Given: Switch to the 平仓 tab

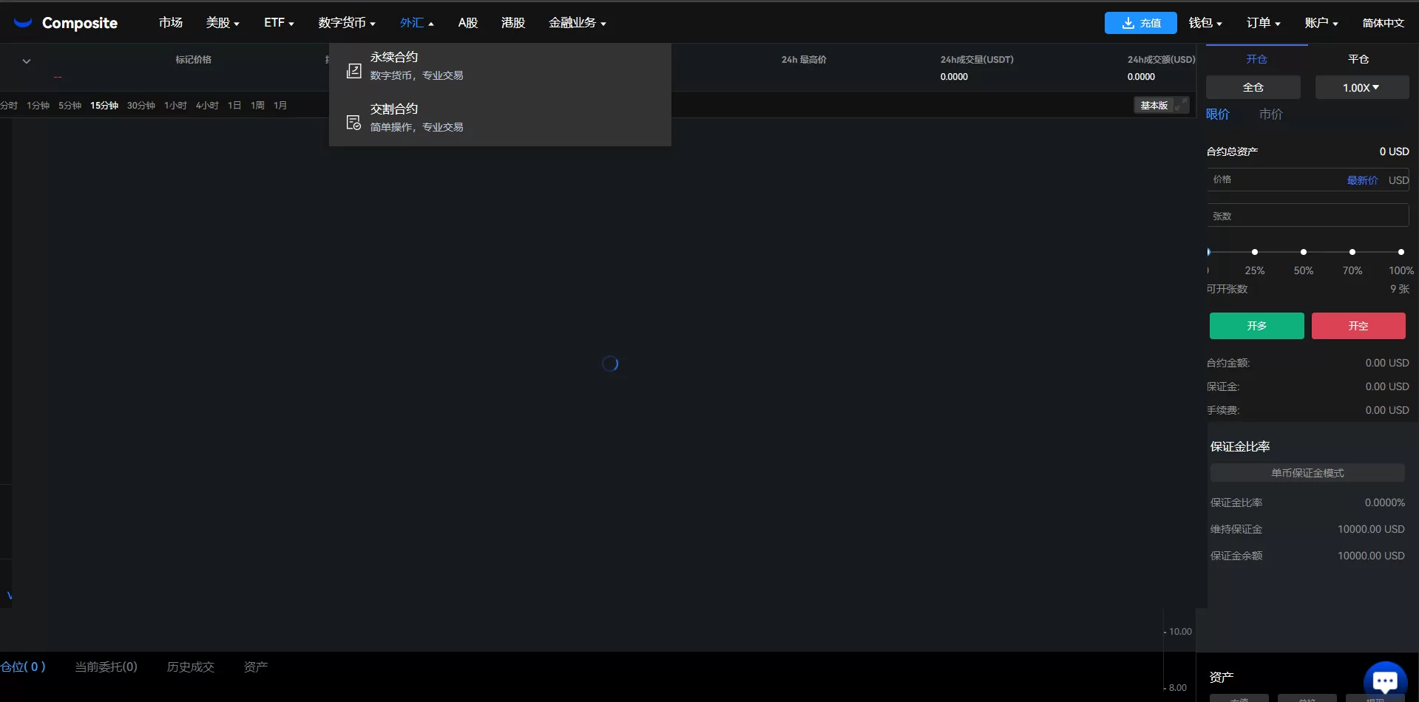Looking at the screenshot, I should pyautogui.click(x=1358, y=59).
